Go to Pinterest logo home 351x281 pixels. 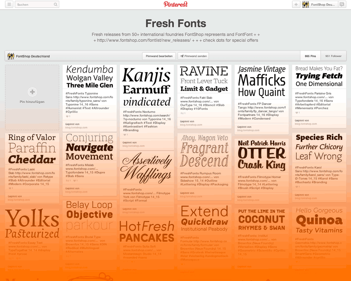pyautogui.click(x=176, y=4)
